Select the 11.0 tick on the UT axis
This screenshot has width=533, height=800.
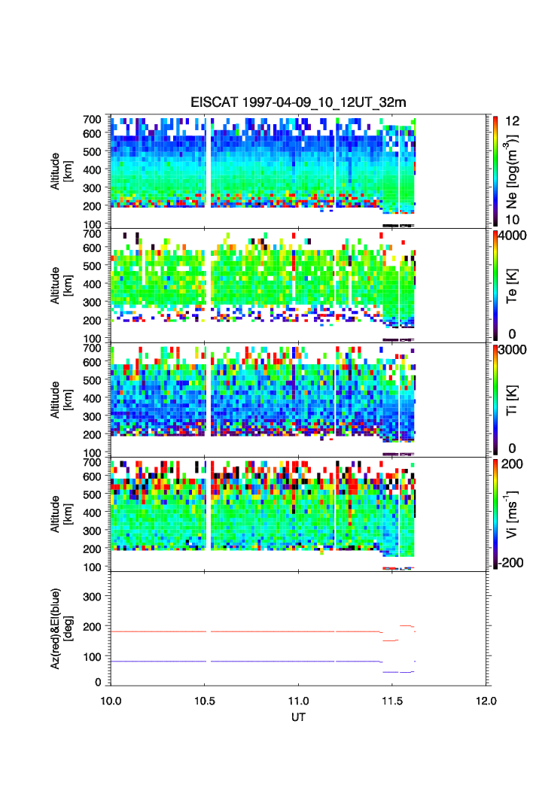[x=300, y=701]
